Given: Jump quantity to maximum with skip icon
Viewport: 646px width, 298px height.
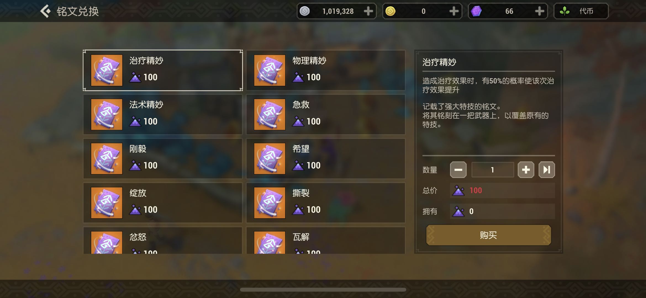Looking at the screenshot, I should click(x=547, y=170).
